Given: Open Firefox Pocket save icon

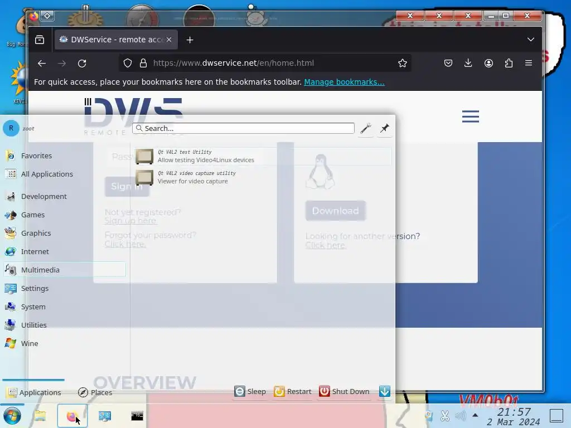Looking at the screenshot, I should [x=448, y=64].
